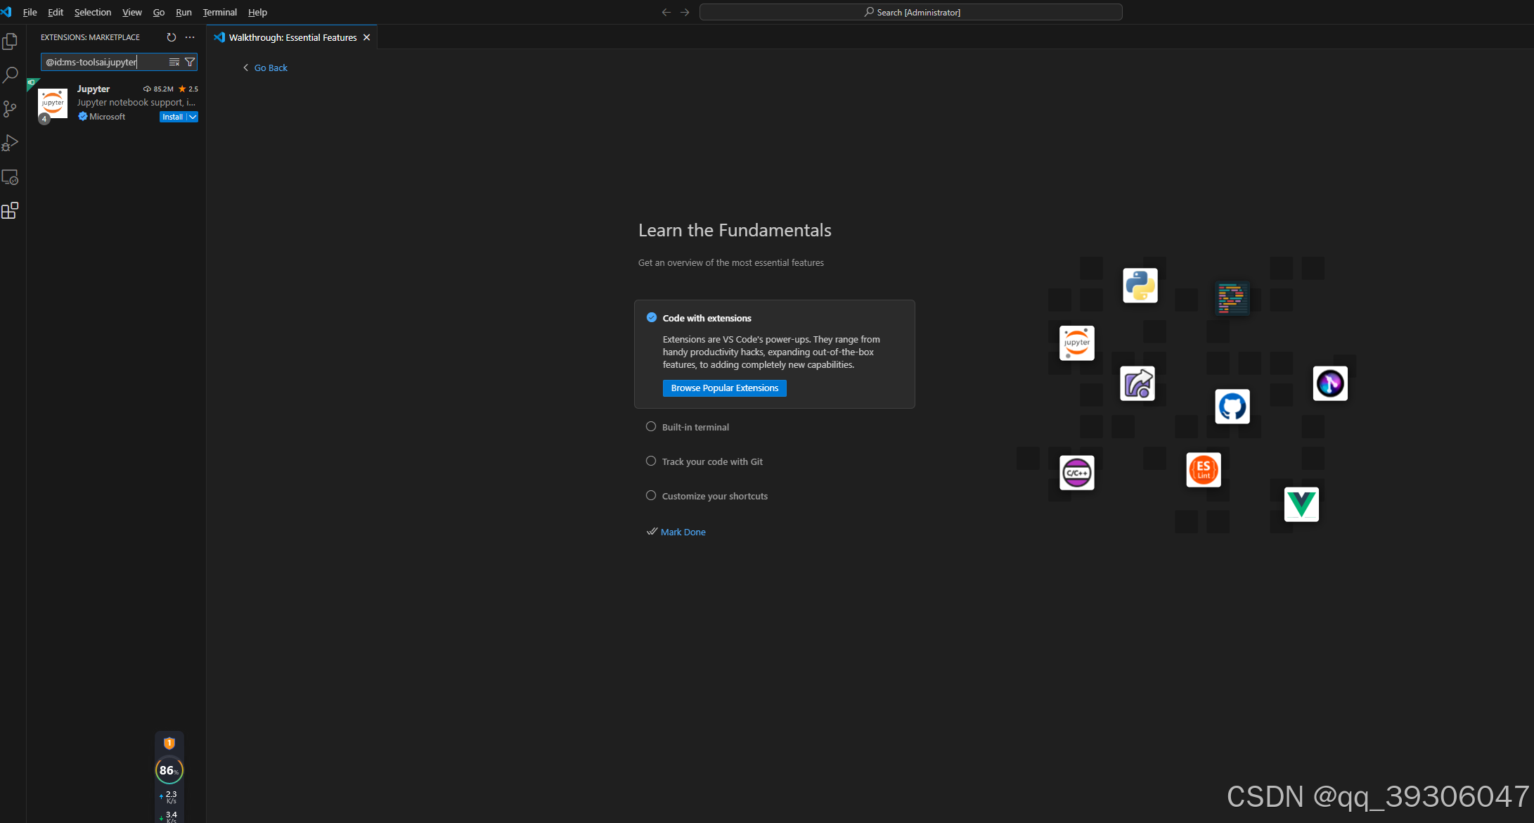
Task: Click the Jupyter extension logo in list
Action: click(x=53, y=103)
